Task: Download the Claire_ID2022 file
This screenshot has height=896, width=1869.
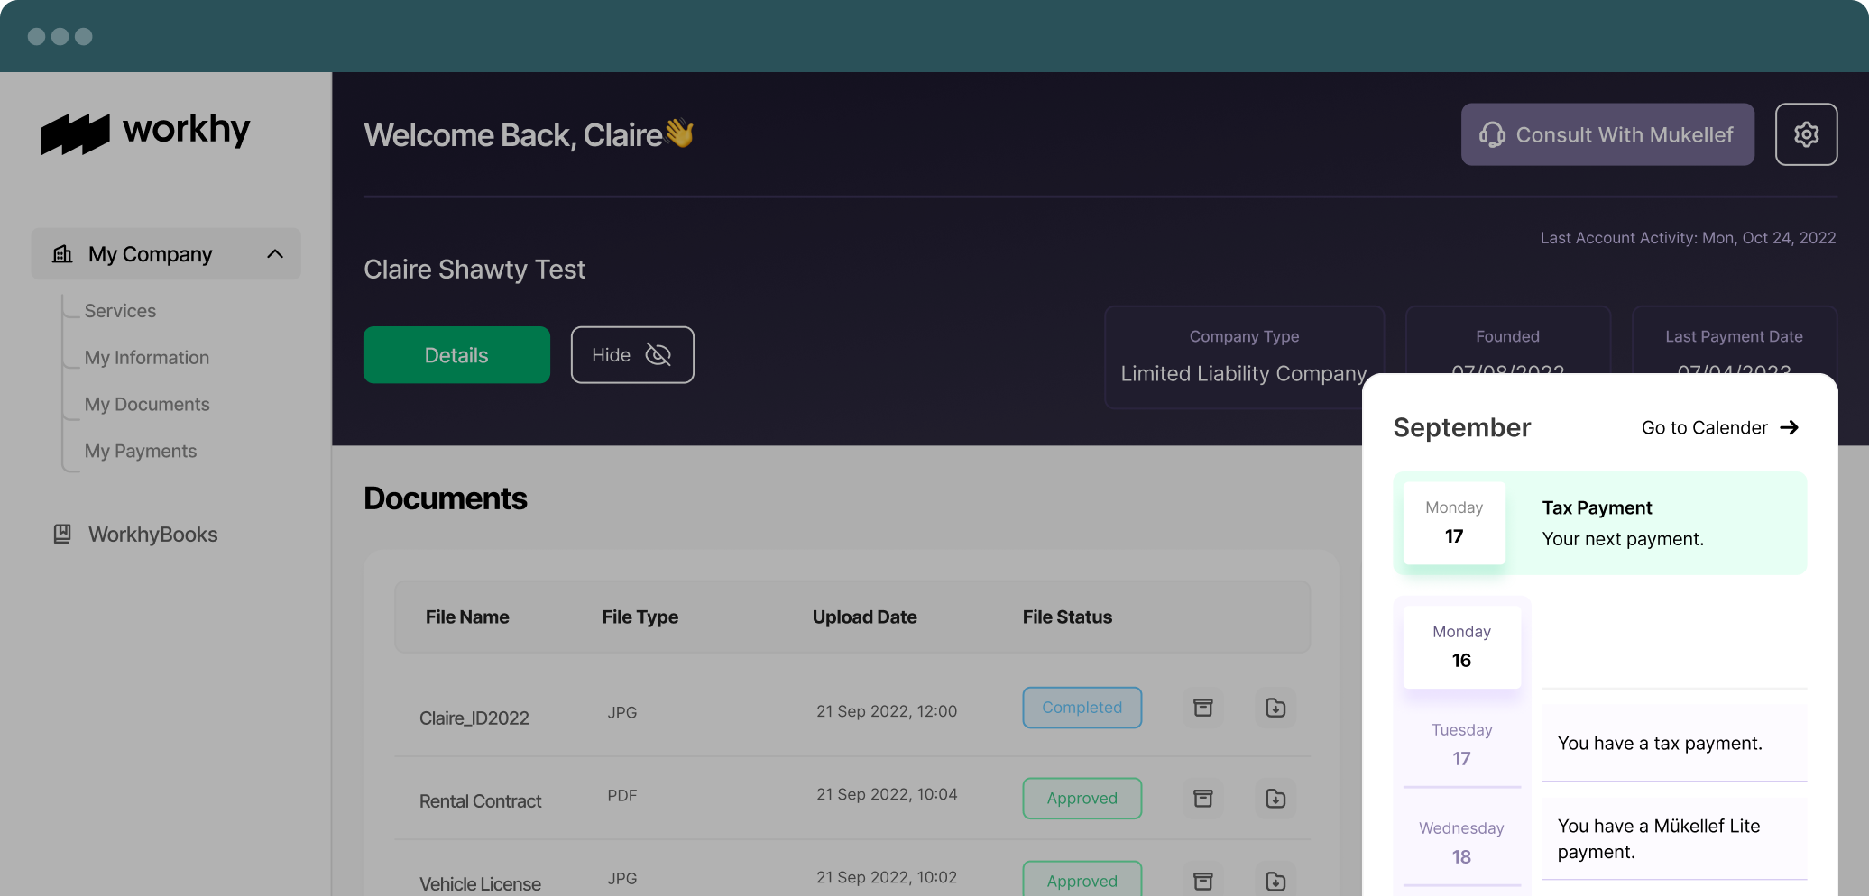Action: (1275, 708)
